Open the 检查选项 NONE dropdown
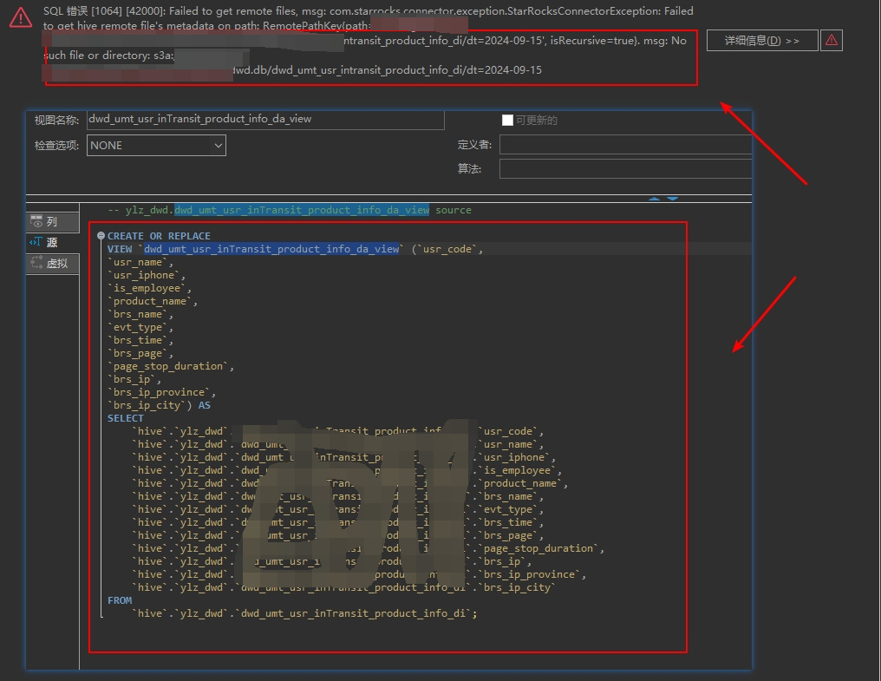Screen dimensions: 881x681 (156, 146)
